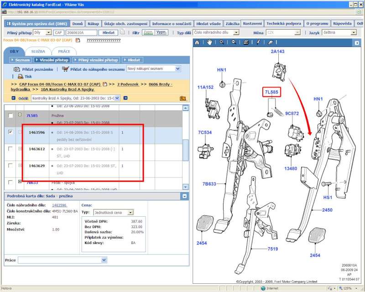The image size is (365, 292).
Task: Click the print icon above diagram
Action: pos(246,42)
